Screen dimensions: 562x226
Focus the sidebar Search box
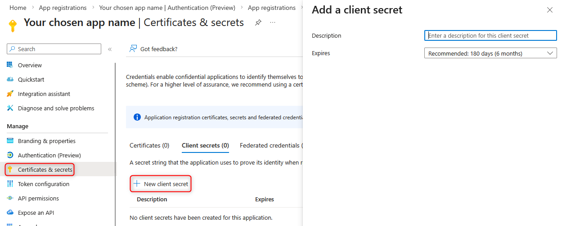pos(54,49)
